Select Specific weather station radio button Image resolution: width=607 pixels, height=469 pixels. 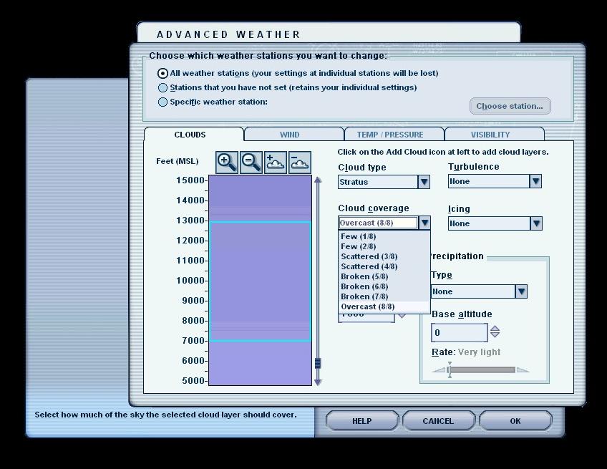[163, 102]
